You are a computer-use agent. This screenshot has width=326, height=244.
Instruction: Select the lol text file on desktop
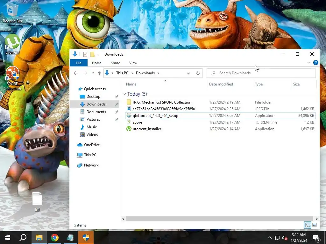coord(37,202)
